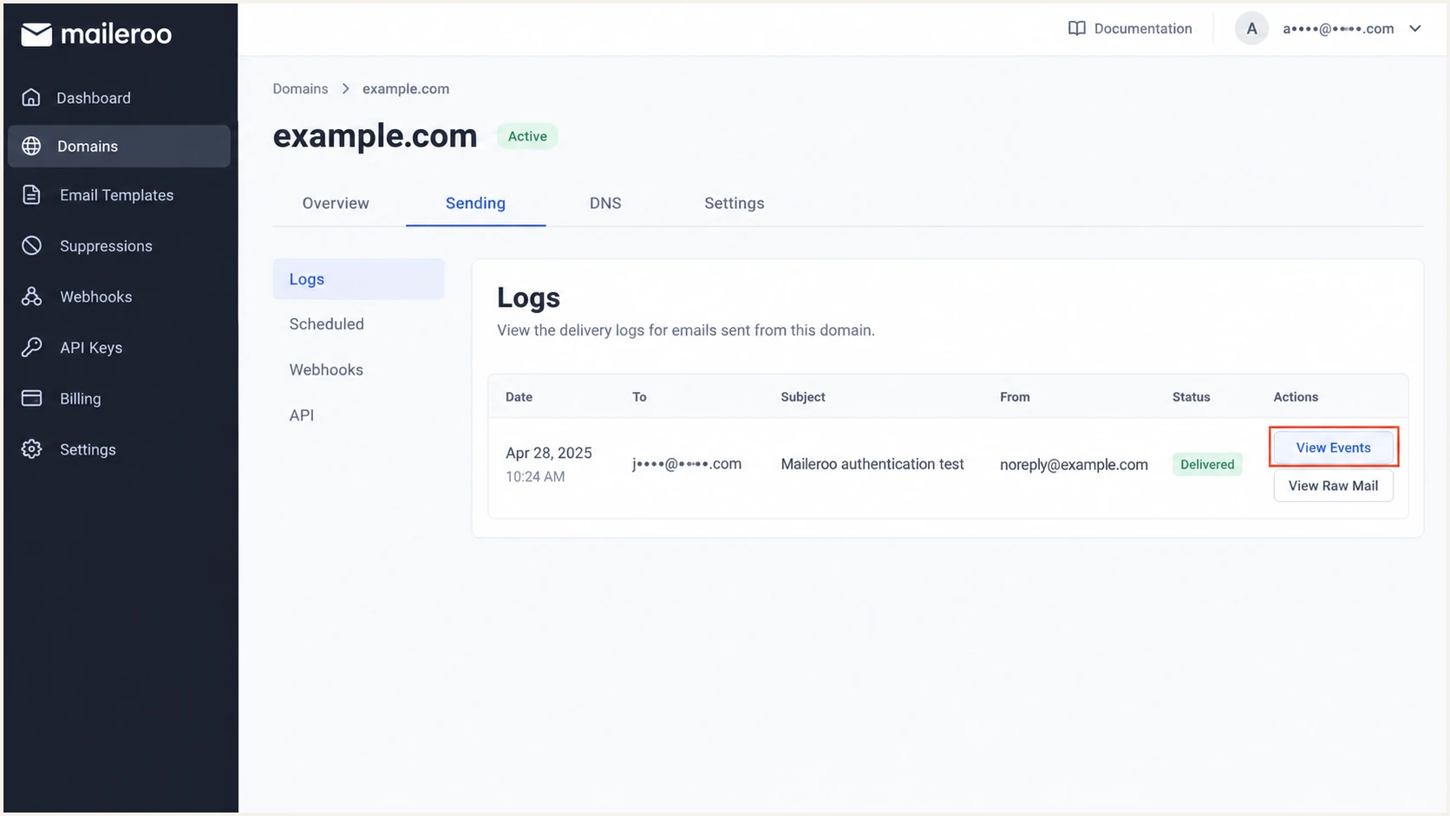Switch to the DNS tab

[605, 203]
